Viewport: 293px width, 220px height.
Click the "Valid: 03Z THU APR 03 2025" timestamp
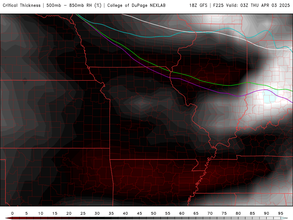(x=258, y=5)
